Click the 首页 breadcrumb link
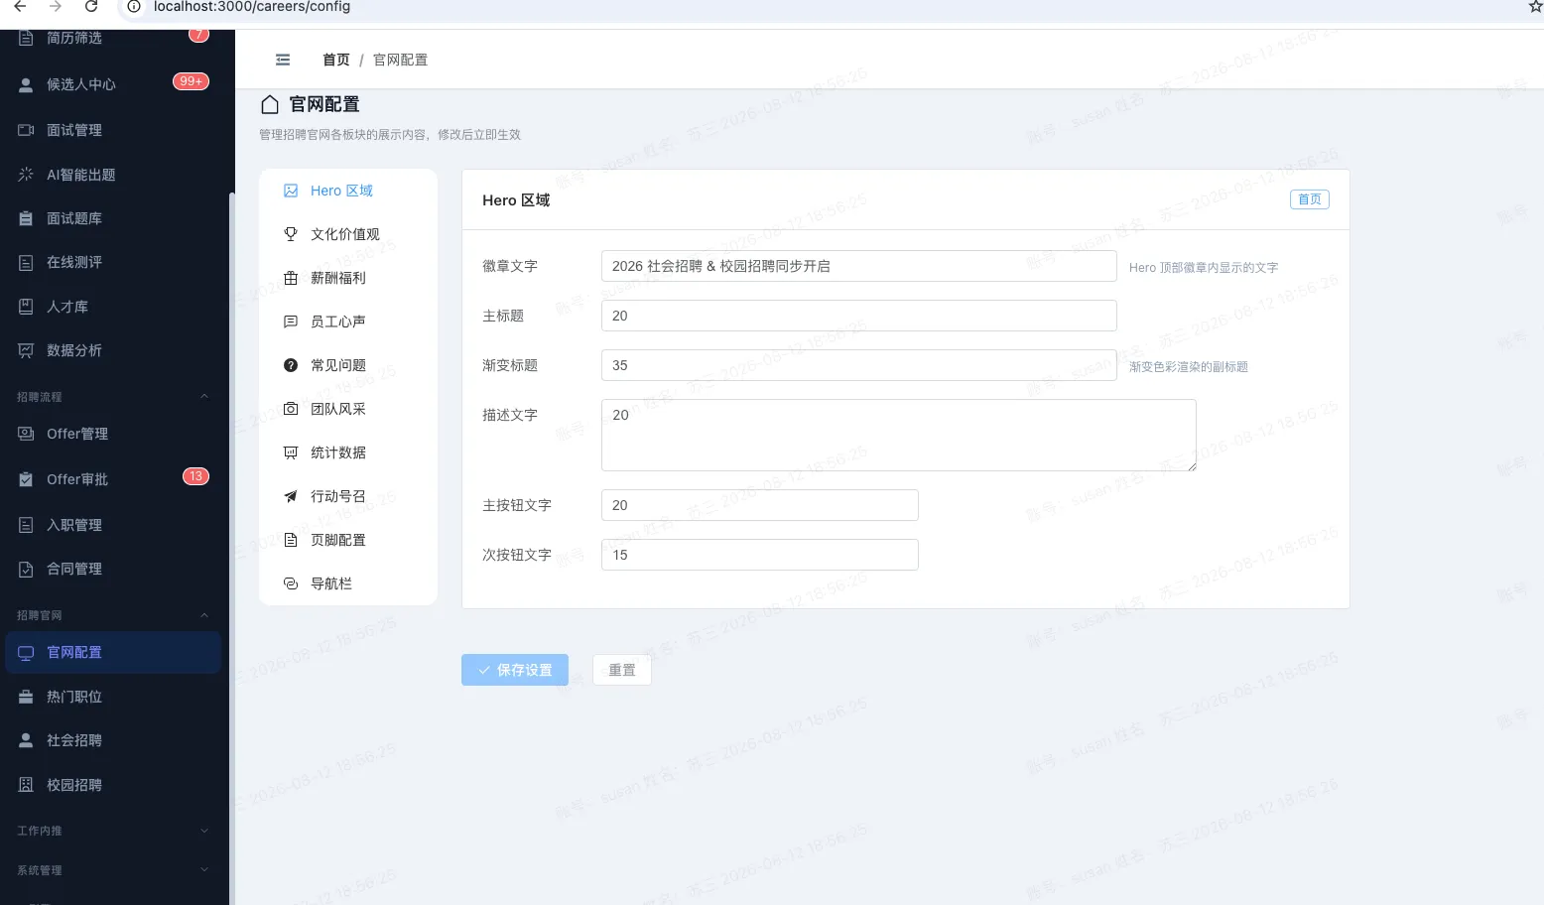Viewport: 1544px width, 905px height. [x=336, y=60]
